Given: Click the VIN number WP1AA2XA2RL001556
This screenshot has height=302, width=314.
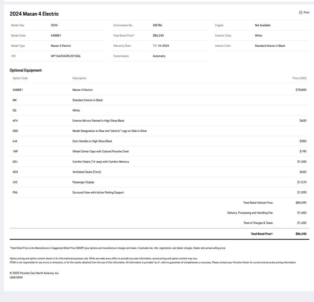Looking at the screenshot, I should pyautogui.click(x=66, y=56).
